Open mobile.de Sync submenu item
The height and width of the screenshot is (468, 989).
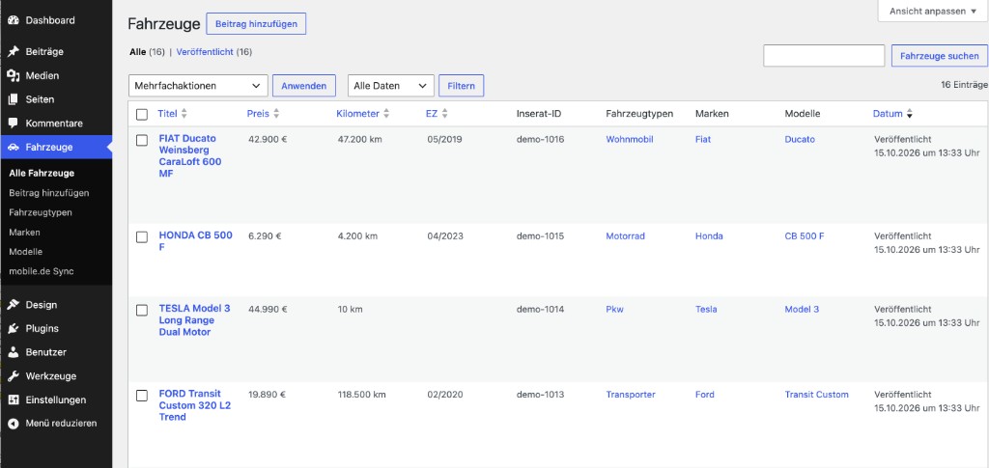(42, 271)
